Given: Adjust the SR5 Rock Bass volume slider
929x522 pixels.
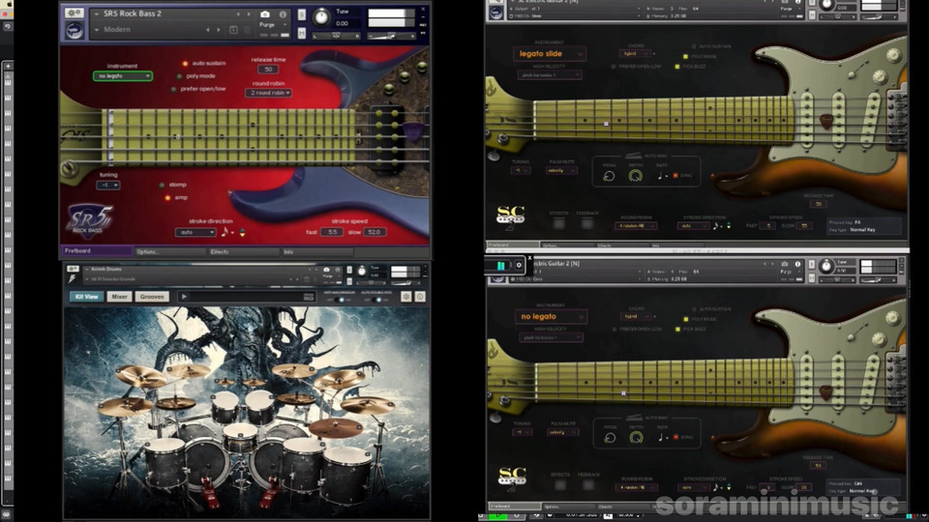Looking at the screenshot, I should click(x=391, y=36).
